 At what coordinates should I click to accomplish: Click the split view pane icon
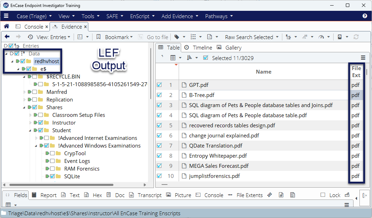click(x=80, y=37)
